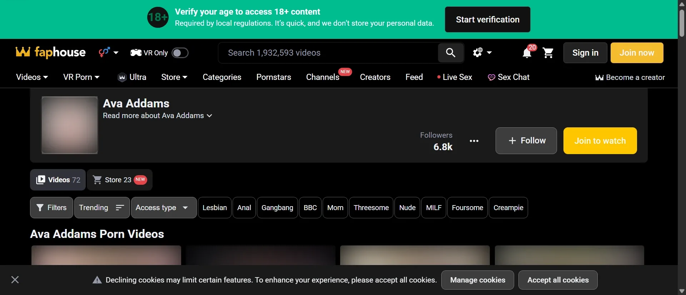
Task: Select the Lesbian tag filter
Action: [215, 208]
